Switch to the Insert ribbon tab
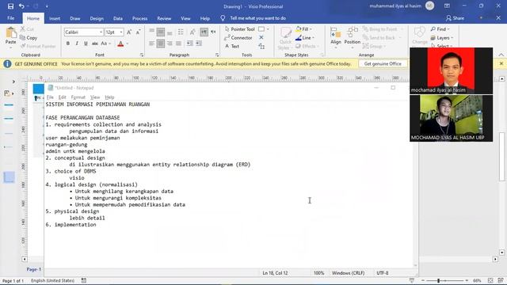The width and height of the screenshot is (507, 285). click(55, 18)
